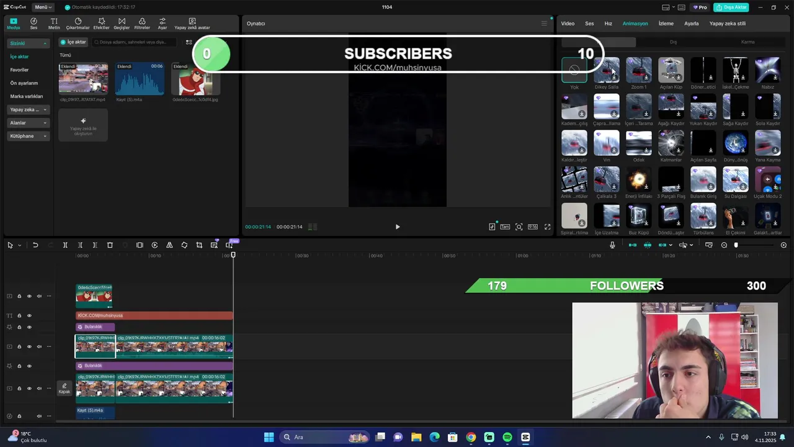Switch to the Ayarla tab
Image resolution: width=794 pixels, height=447 pixels.
point(691,24)
